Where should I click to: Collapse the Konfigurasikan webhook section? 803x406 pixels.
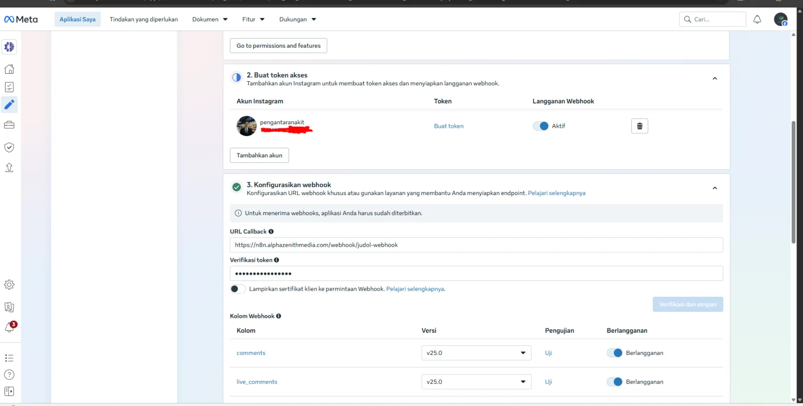(x=715, y=188)
